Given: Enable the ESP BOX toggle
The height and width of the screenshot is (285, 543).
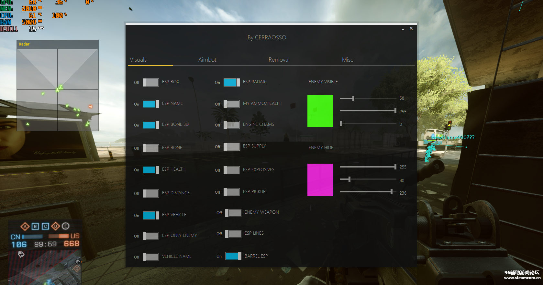Looking at the screenshot, I should click(x=150, y=82).
